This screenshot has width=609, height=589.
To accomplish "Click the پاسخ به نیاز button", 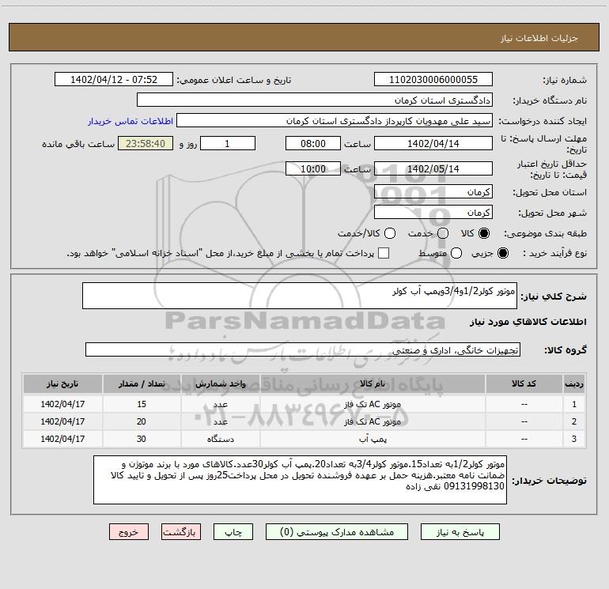I will [460, 532].
